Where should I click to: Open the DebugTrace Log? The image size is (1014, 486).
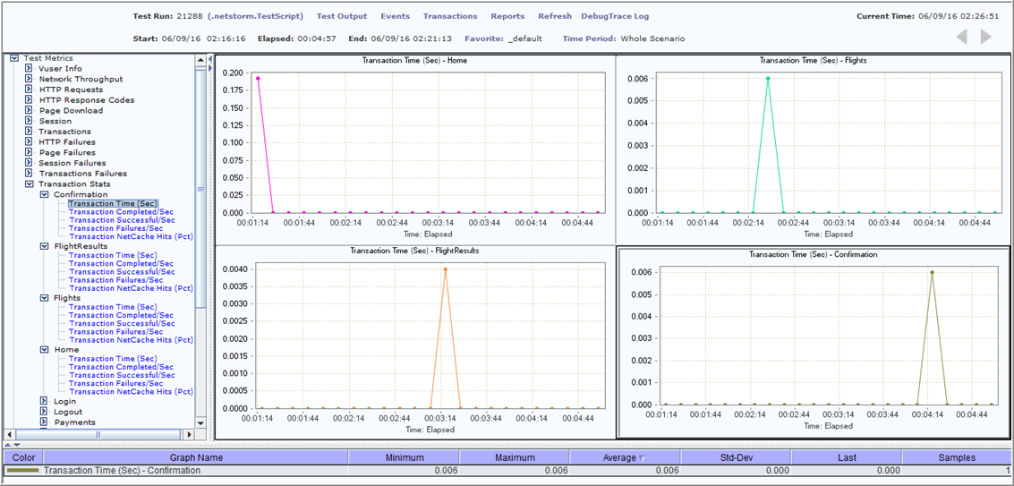(615, 16)
